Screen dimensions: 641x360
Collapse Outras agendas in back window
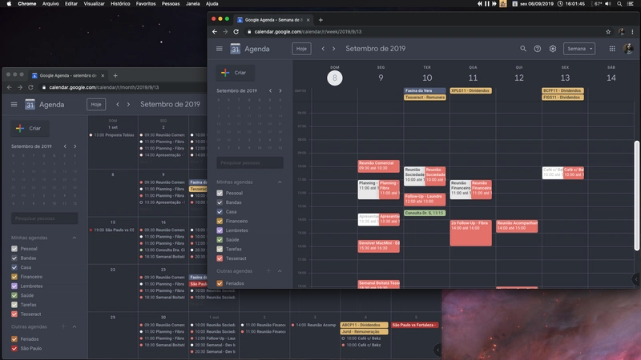(x=75, y=327)
